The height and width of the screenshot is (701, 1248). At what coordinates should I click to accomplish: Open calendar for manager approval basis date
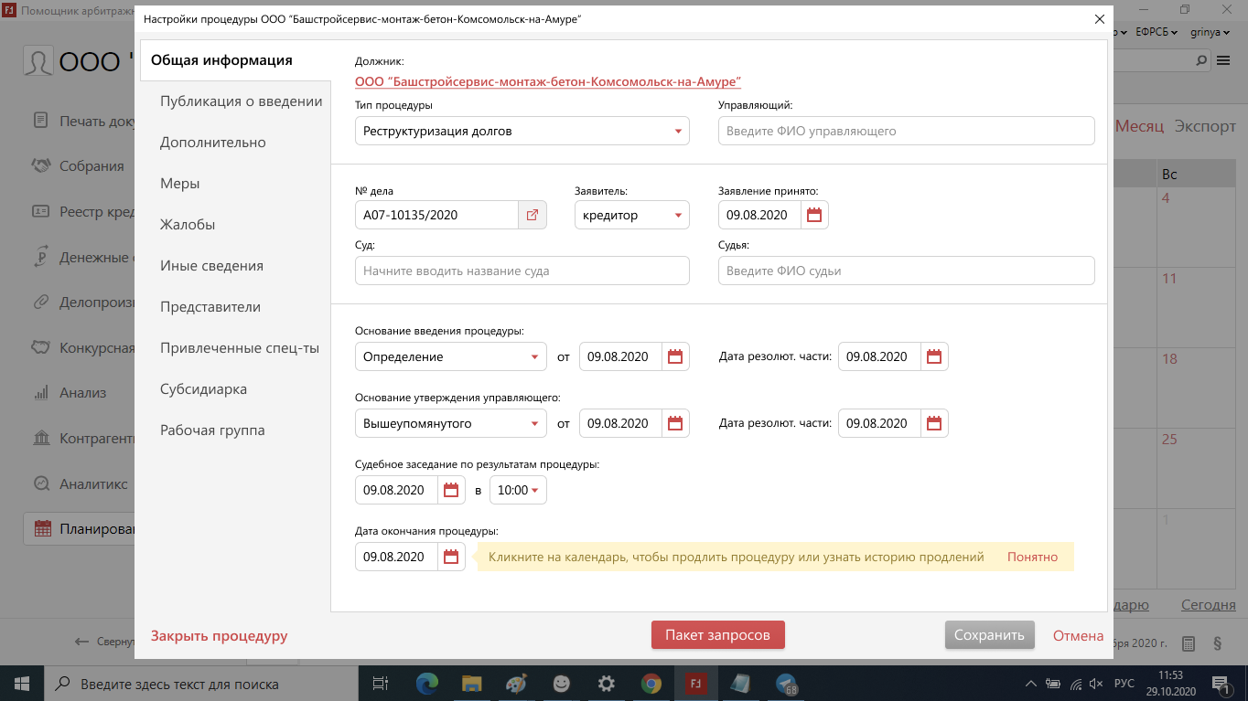pos(675,424)
